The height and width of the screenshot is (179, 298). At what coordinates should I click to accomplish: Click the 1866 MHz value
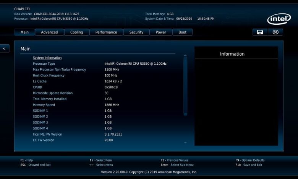click(x=112, y=105)
